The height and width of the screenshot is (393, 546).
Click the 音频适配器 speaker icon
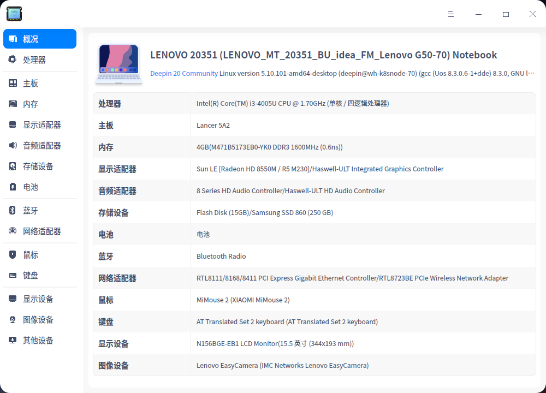(x=13, y=145)
